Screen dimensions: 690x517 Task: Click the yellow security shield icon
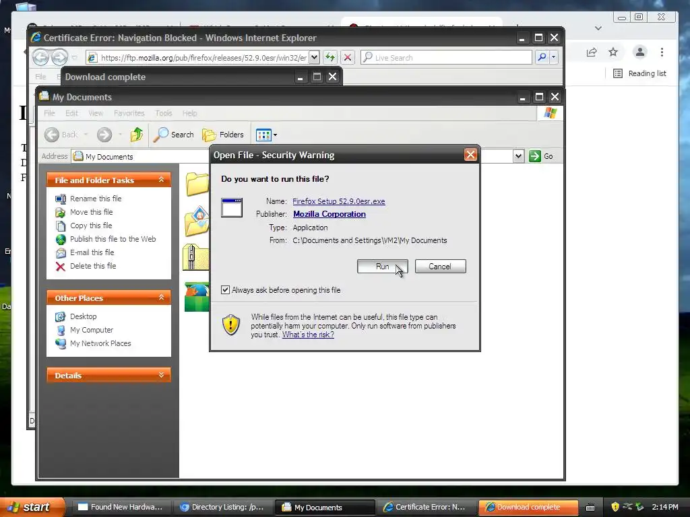[231, 324]
